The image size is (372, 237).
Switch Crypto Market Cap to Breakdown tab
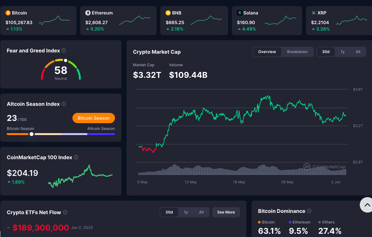tap(297, 52)
